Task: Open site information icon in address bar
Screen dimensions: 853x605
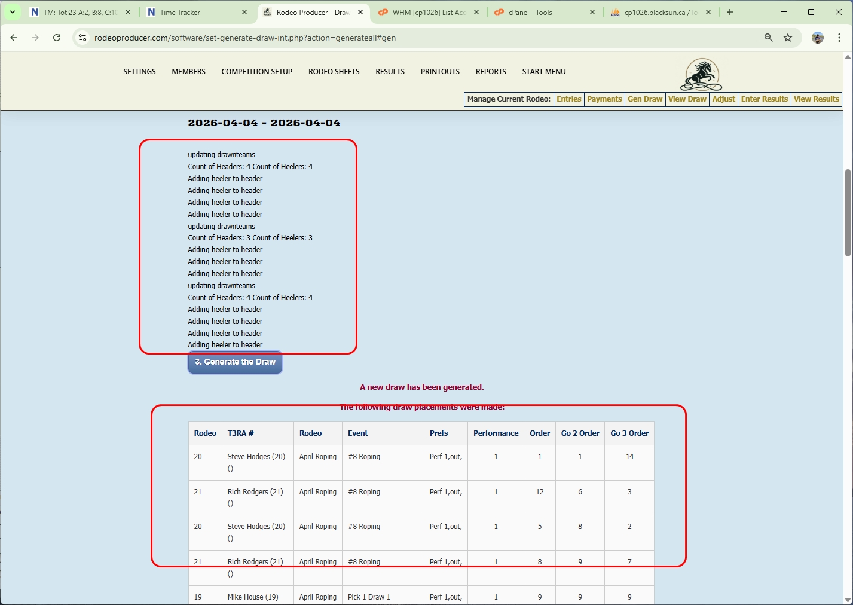Action: point(82,38)
